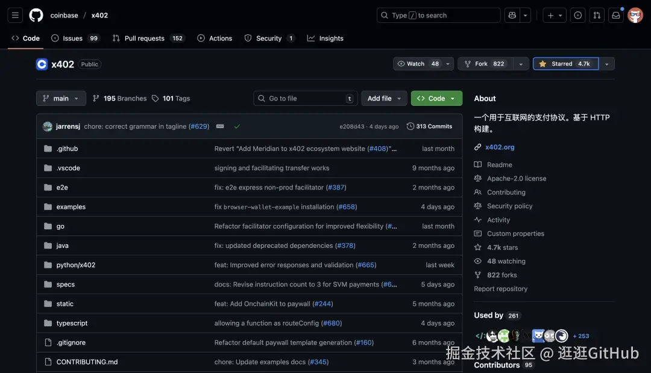View the 313 Commits history

point(429,126)
